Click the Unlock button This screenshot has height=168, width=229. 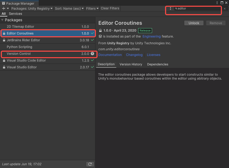[194, 23]
